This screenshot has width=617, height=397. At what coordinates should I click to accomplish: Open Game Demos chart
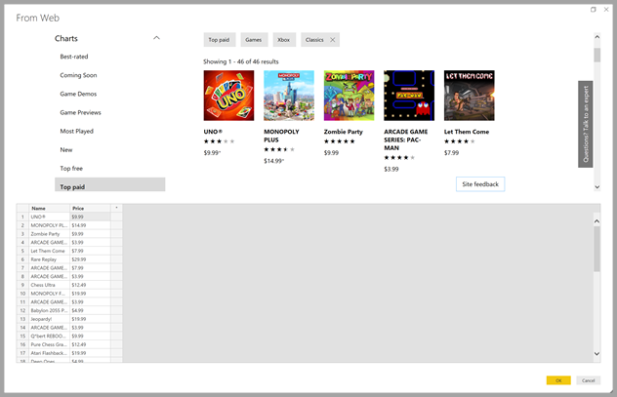pyautogui.click(x=78, y=94)
